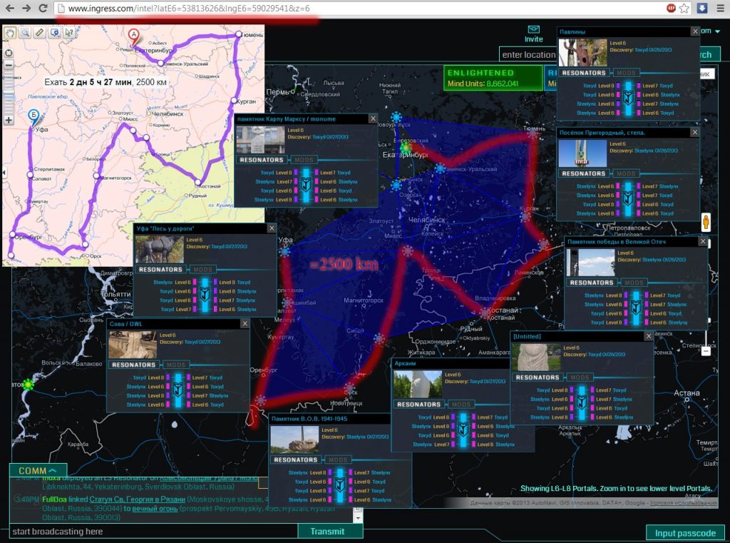The image size is (730, 543).
Task: Click the Input passcode button
Action: coord(685,533)
